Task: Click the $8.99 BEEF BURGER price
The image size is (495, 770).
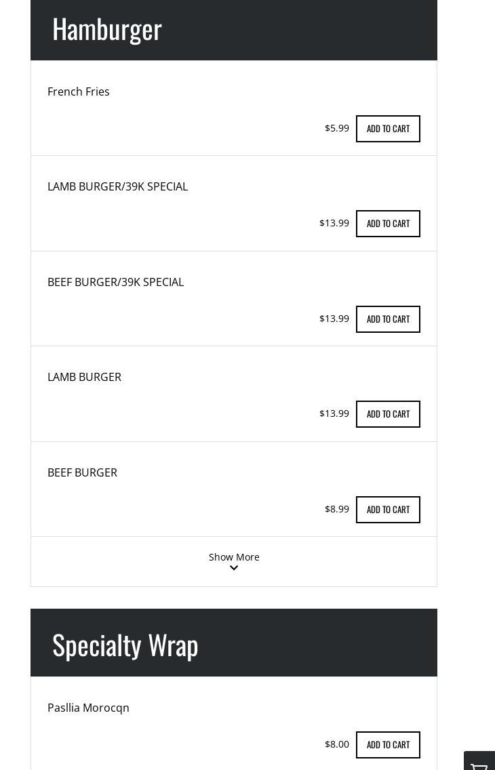Action: click(x=337, y=509)
